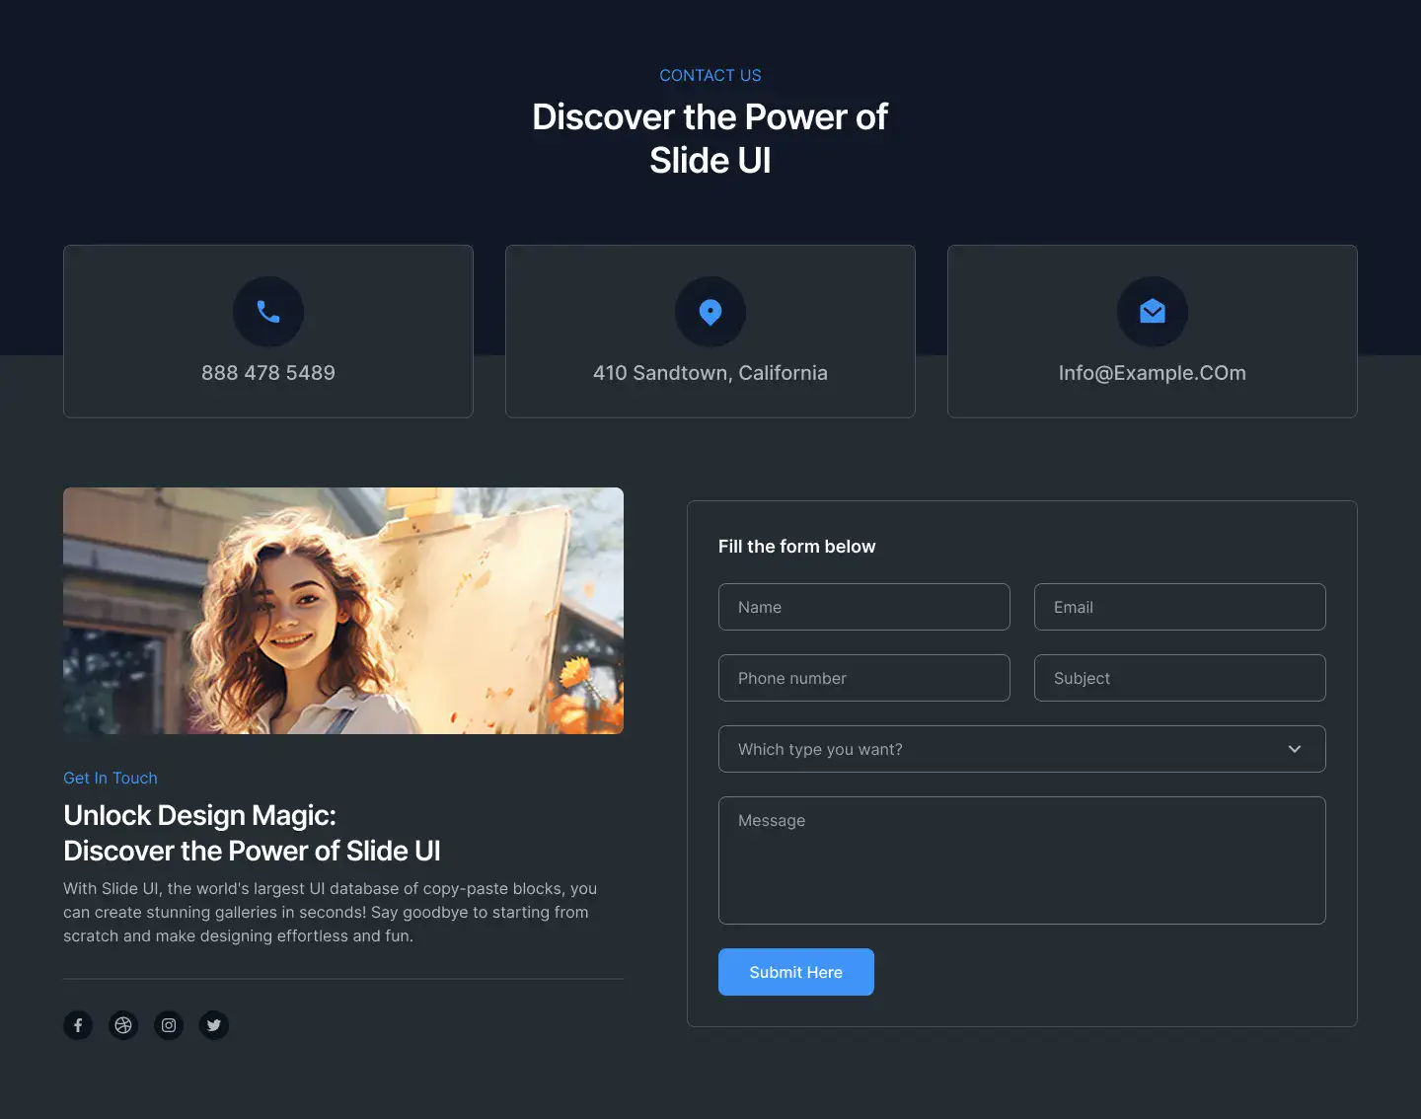Image resolution: width=1421 pixels, height=1119 pixels.
Task: Open the Dribbble social icon
Action: [123, 1025]
